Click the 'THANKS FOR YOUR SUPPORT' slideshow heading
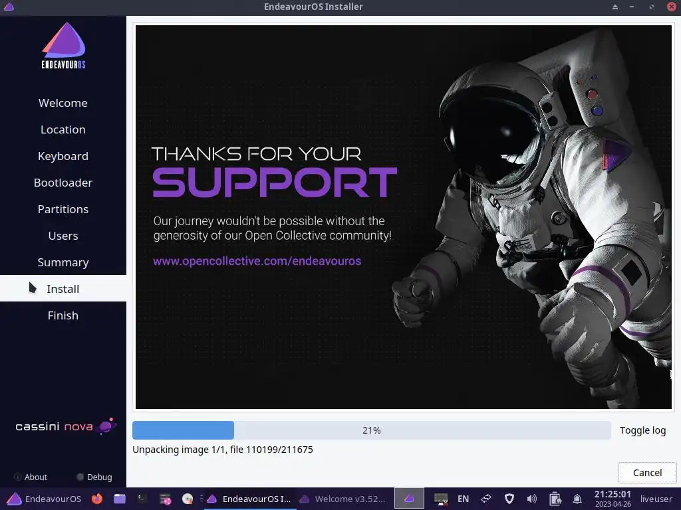 tap(274, 172)
